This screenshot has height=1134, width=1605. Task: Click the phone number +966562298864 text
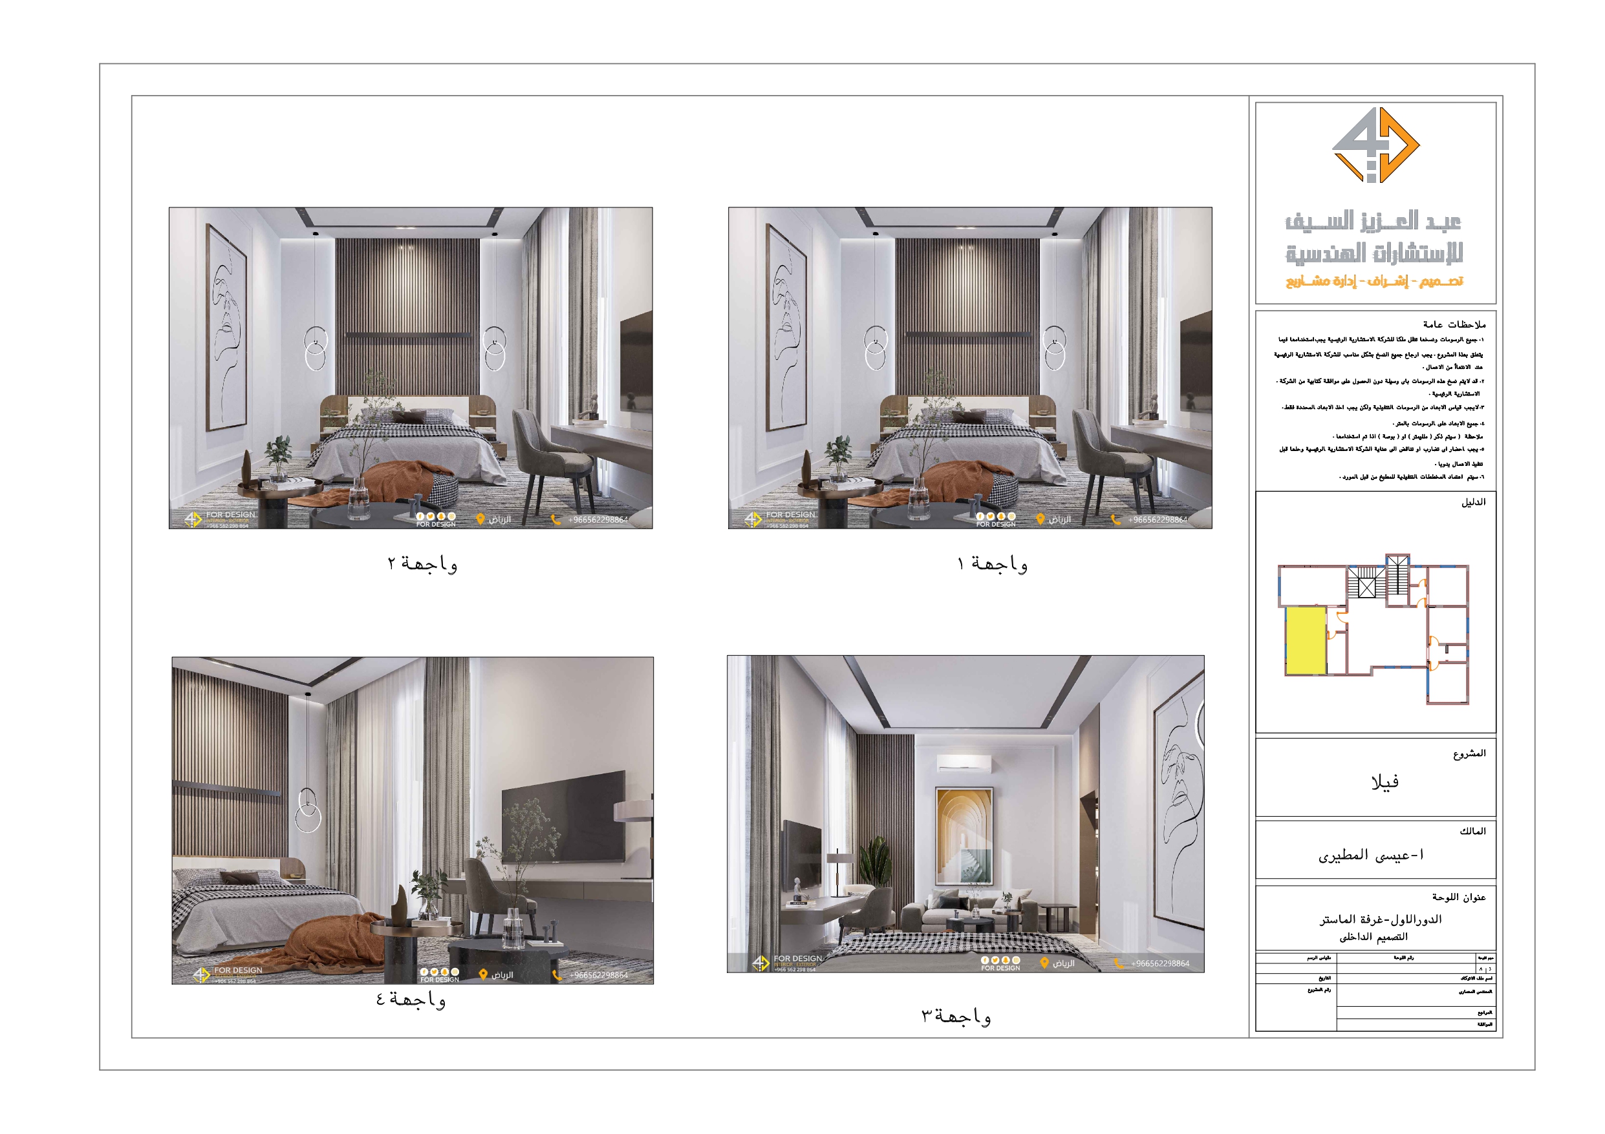pyautogui.click(x=1158, y=521)
